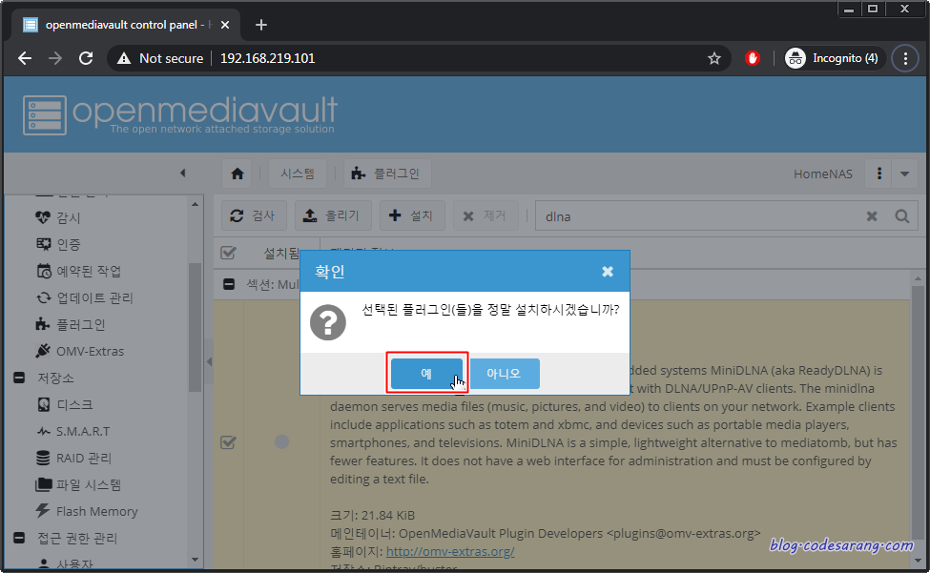Open 인증 in sidebar

pyautogui.click(x=58, y=244)
